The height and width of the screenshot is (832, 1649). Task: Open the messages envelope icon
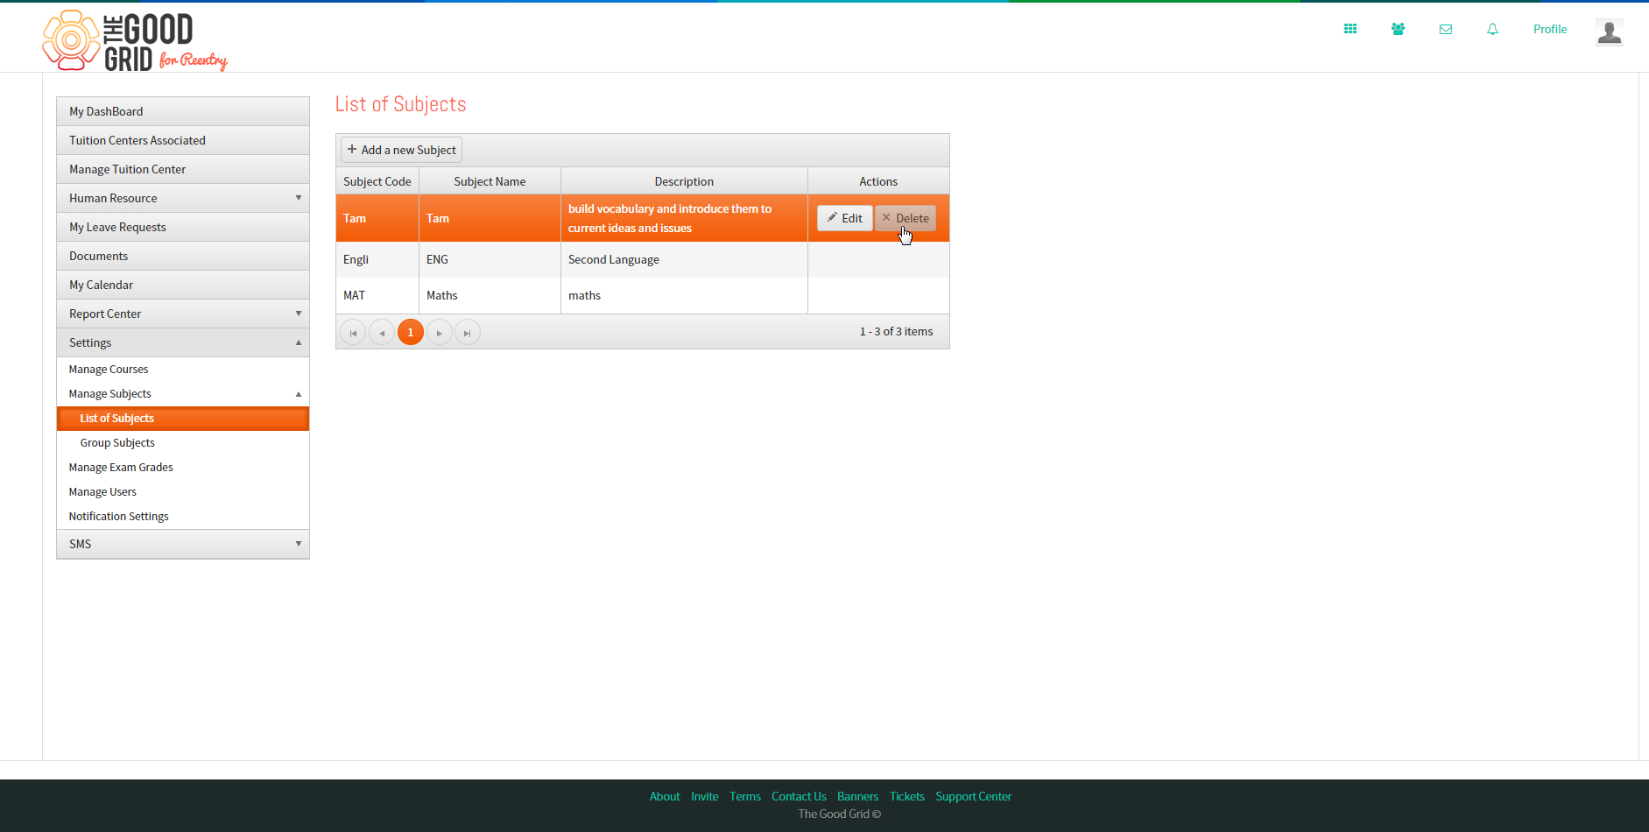click(1446, 29)
